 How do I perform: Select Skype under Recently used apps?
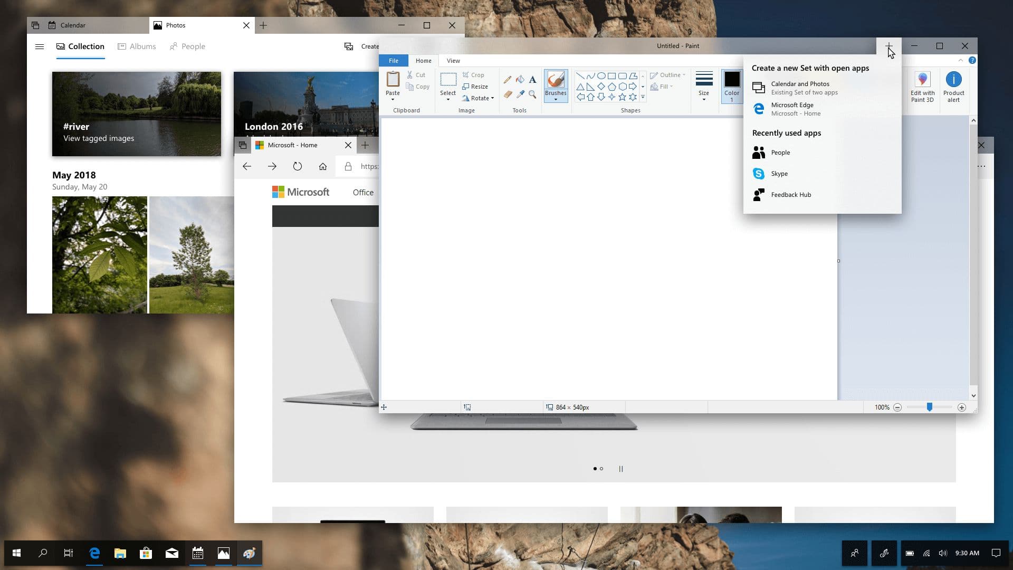779,173
